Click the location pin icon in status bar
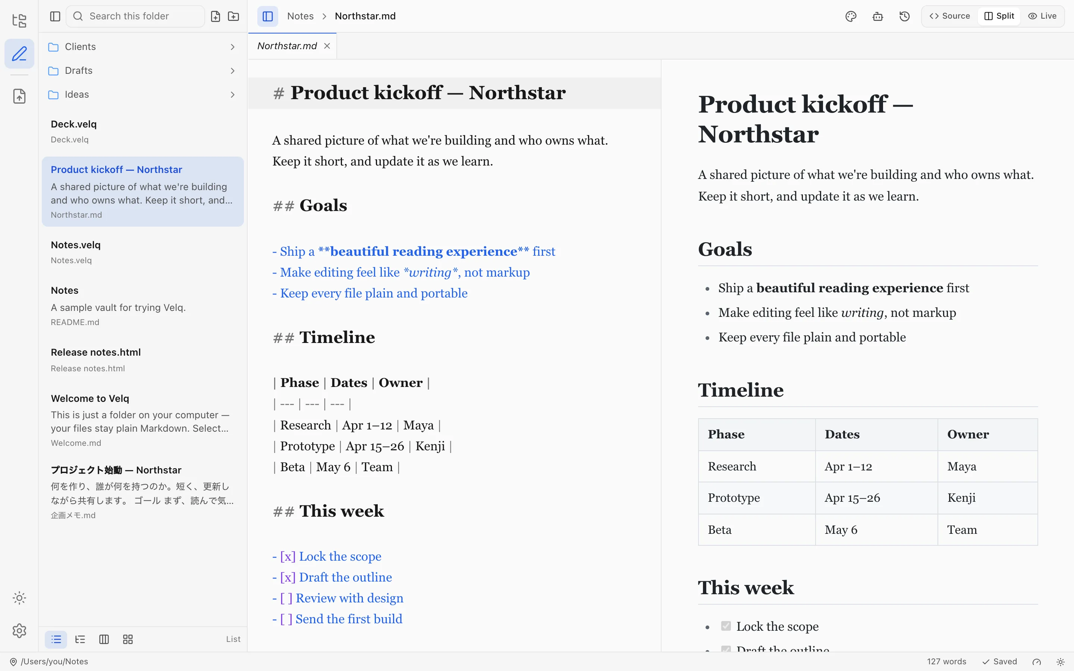 (13, 662)
